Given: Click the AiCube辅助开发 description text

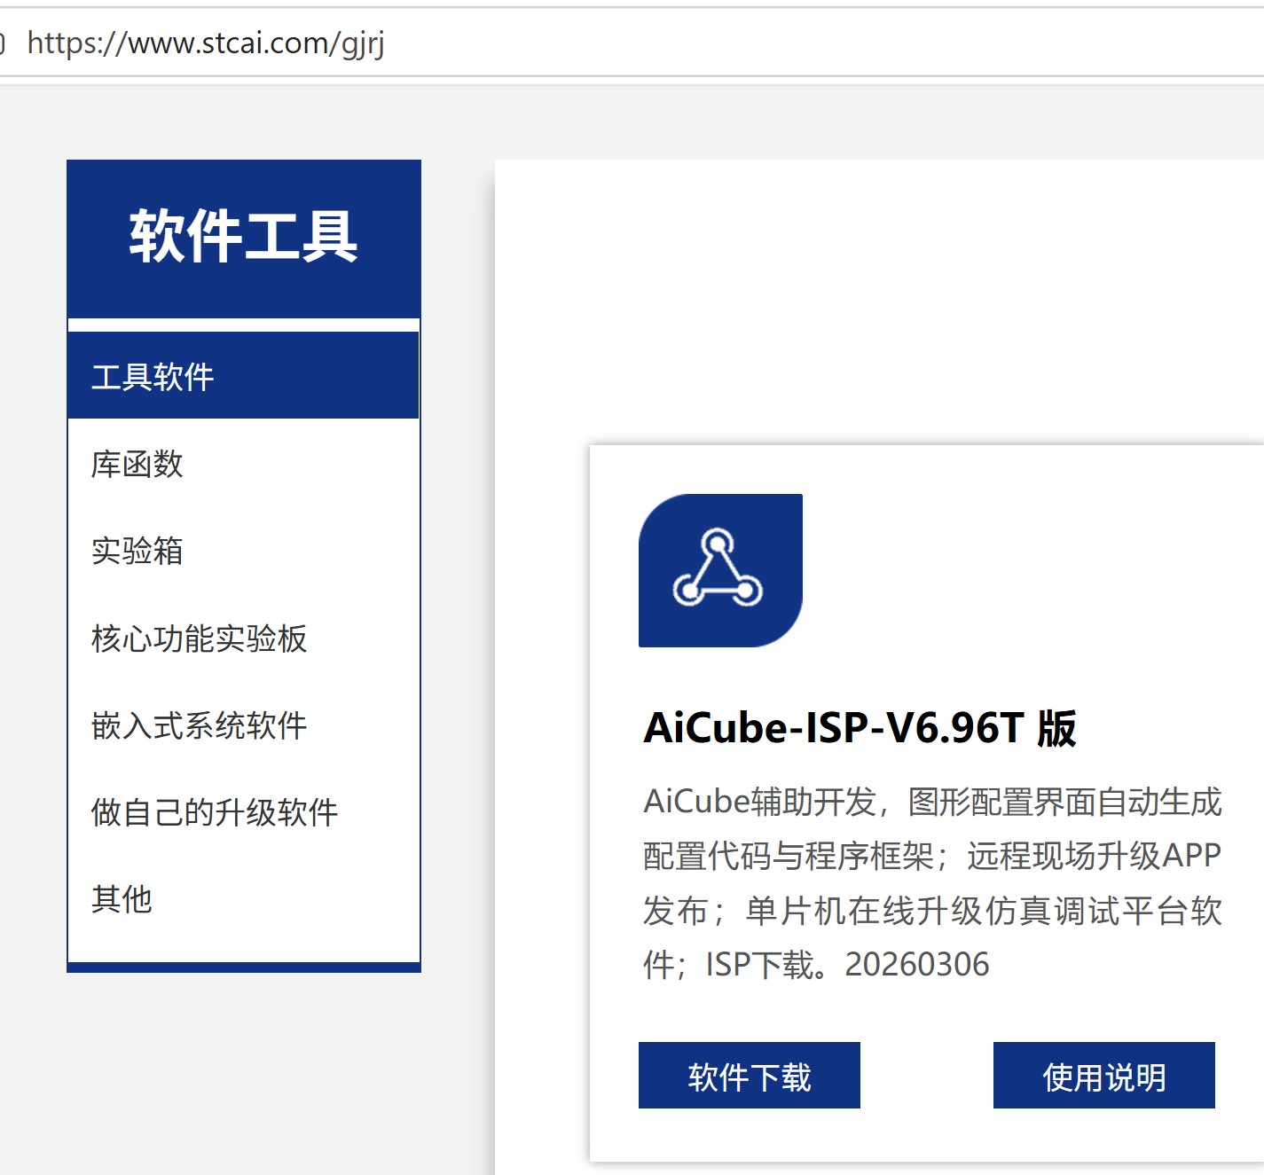Looking at the screenshot, I should pos(932,882).
